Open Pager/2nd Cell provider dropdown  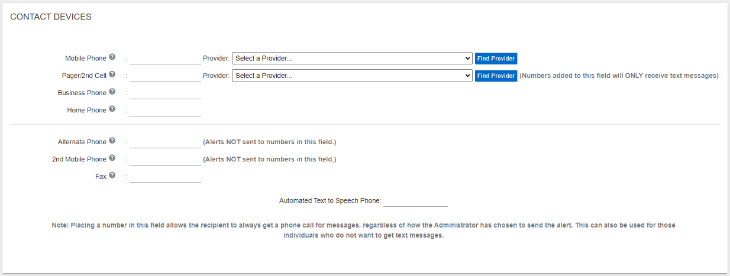coord(352,76)
